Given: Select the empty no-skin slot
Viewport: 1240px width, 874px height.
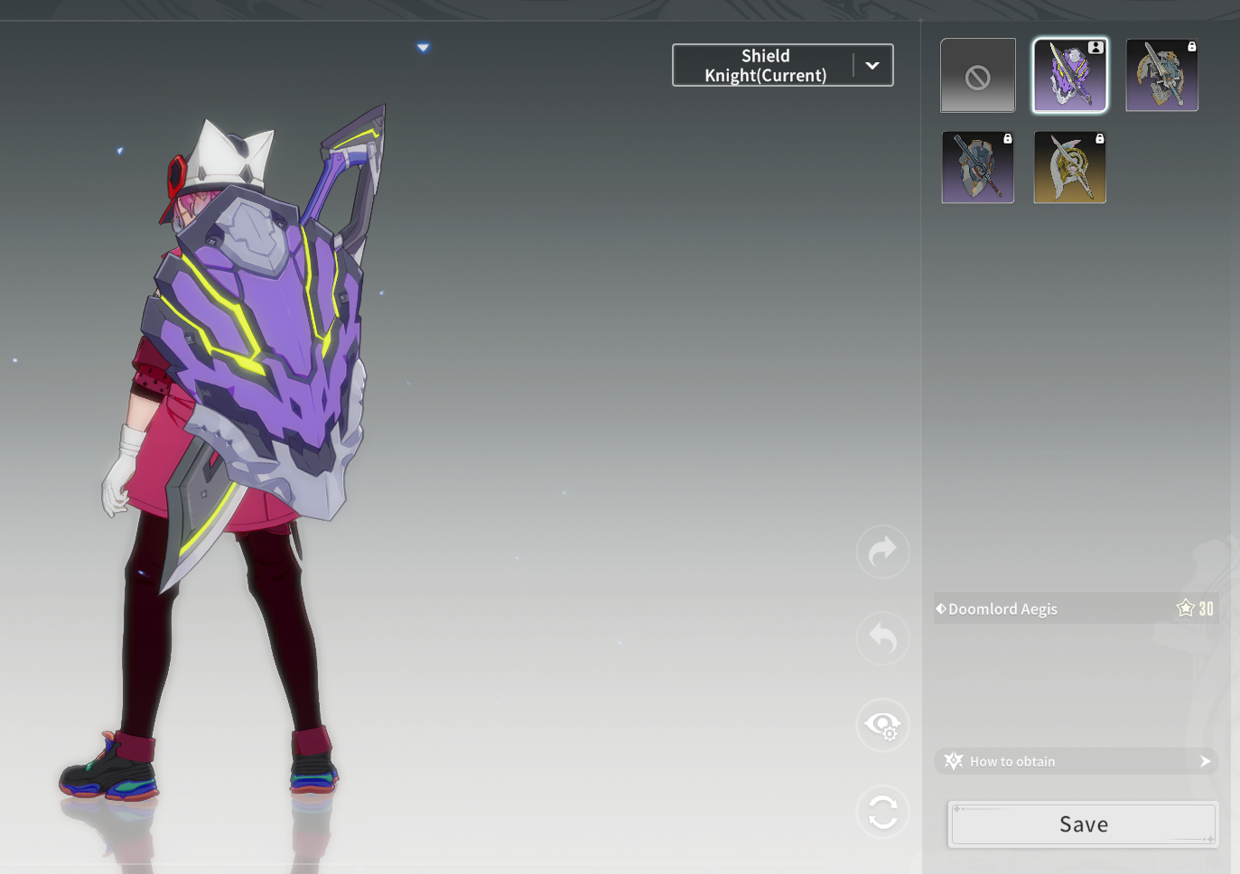Looking at the screenshot, I should point(978,75).
